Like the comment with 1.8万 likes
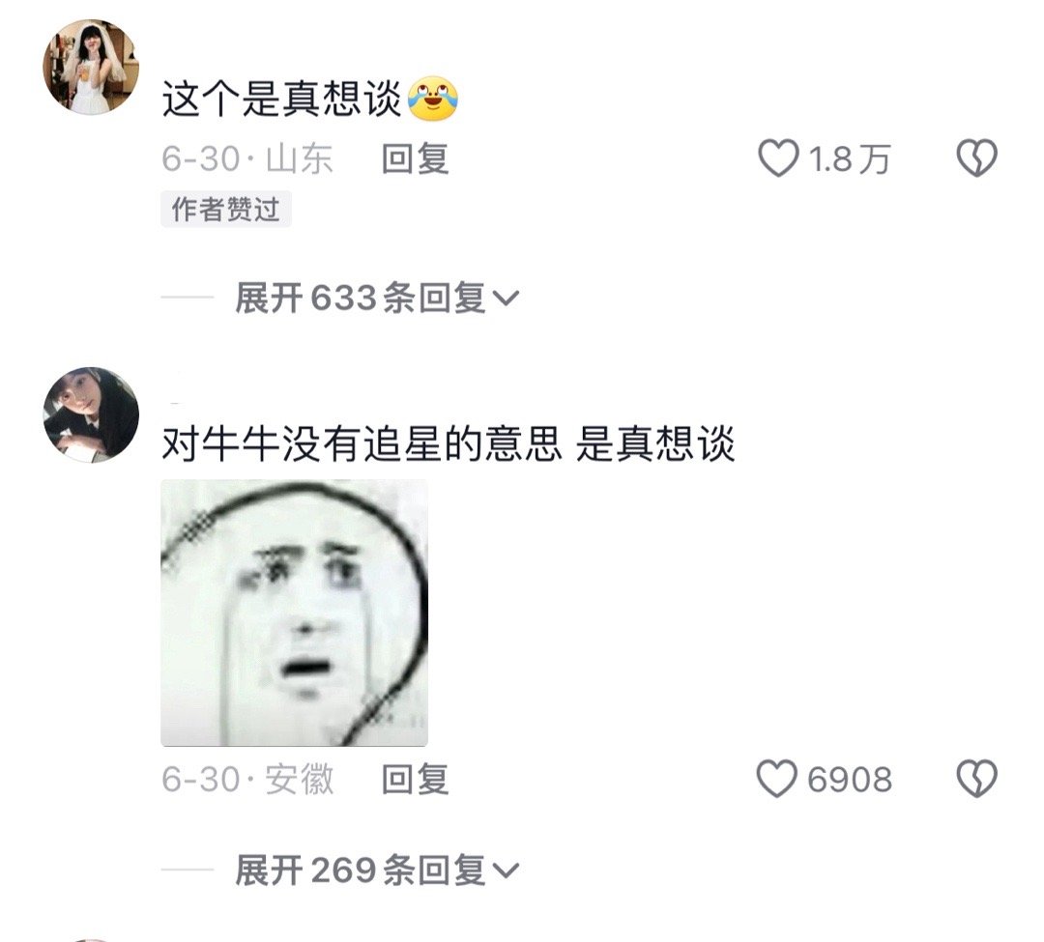This screenshot has width=1044, height=942. click(x=777, y=158)
